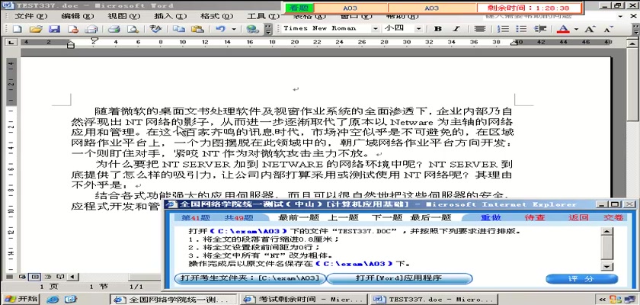Toggle italic formatting with the I button
This screenshot has width=640, height=305.
pyautogui.click(x=456, y=28)
